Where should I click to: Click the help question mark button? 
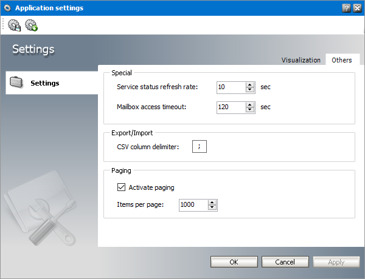[346, 8]
